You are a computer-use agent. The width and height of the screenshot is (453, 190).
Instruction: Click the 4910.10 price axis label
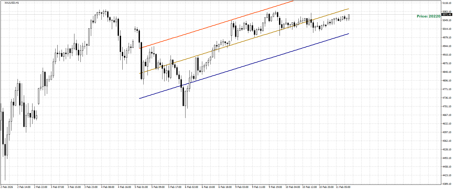point(446,55)
